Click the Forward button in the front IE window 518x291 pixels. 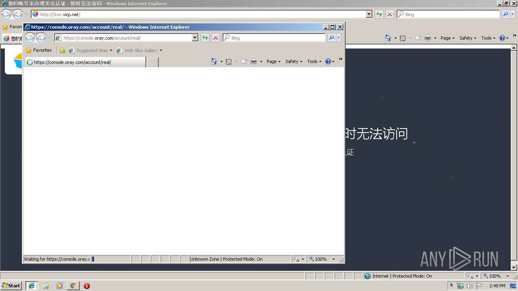(41, 38)
